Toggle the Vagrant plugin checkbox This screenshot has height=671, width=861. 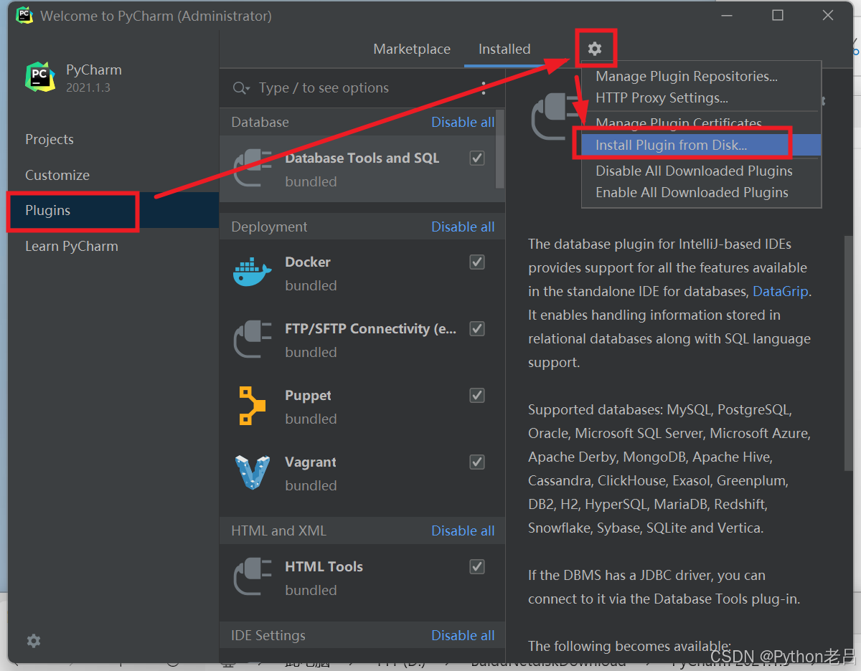click(x=477, y=462)
